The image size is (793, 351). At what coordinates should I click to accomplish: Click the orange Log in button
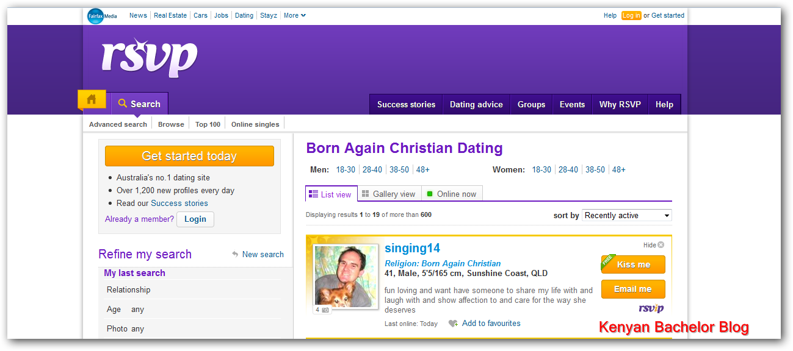(x=631, y=15)
